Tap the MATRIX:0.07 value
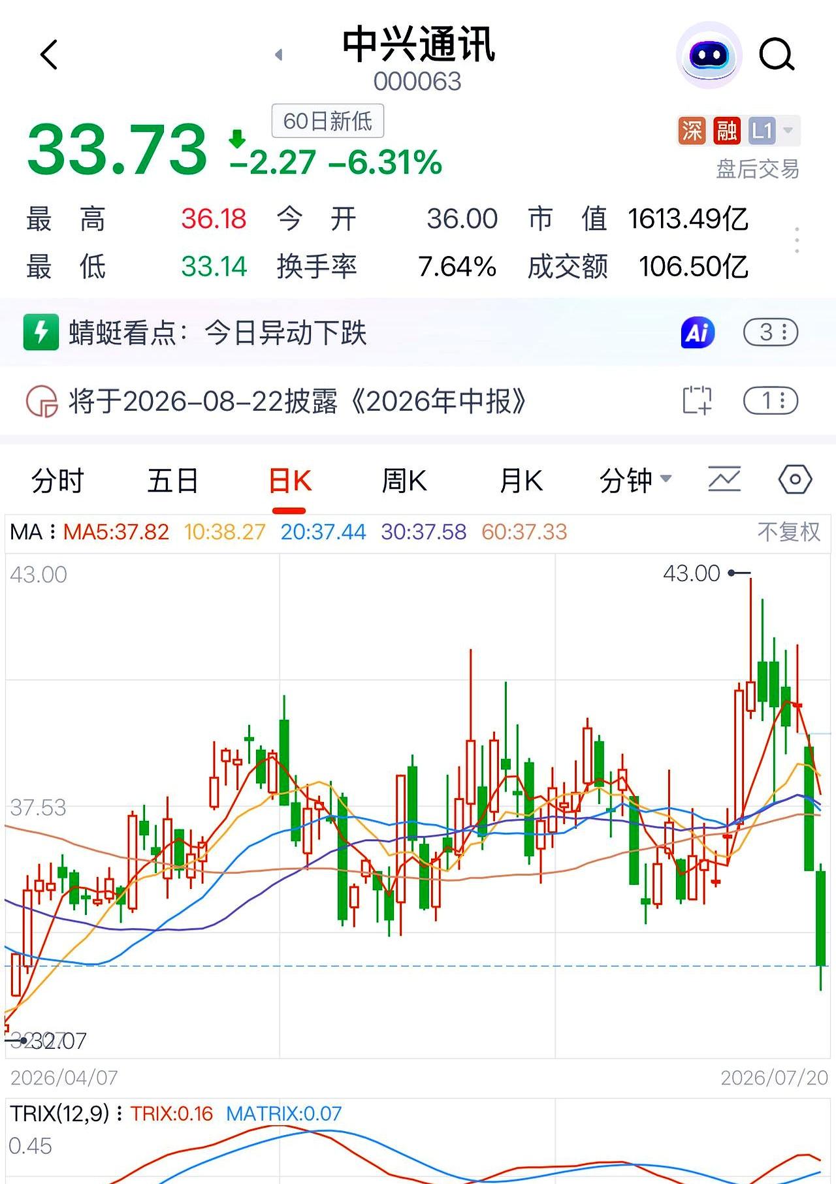 click(x=284, y=1113)
